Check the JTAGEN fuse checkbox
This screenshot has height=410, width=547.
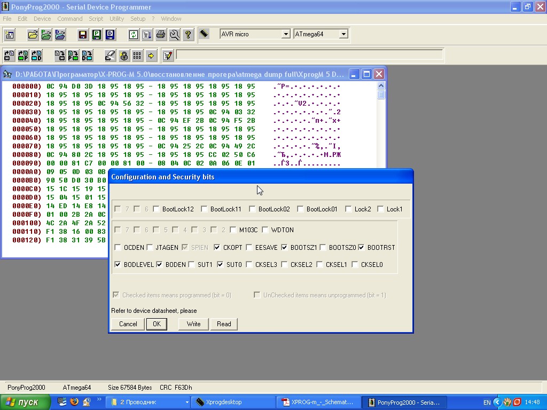coord(150,247)
